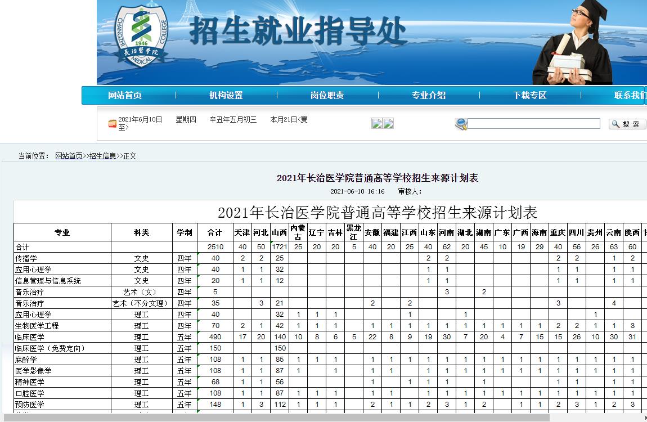
Task: Follow the 网站首页 breadcrumb link
Action: [x=69, y=156]
